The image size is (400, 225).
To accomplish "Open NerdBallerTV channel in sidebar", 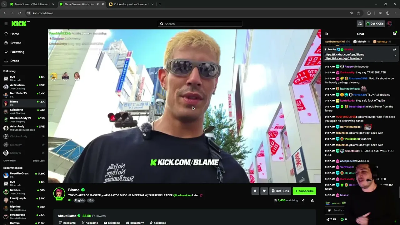I will click(x=24, y=95).
